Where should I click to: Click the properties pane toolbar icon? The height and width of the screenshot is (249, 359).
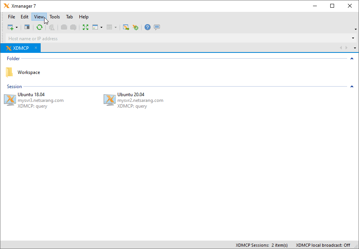click(x=27, y=27)
